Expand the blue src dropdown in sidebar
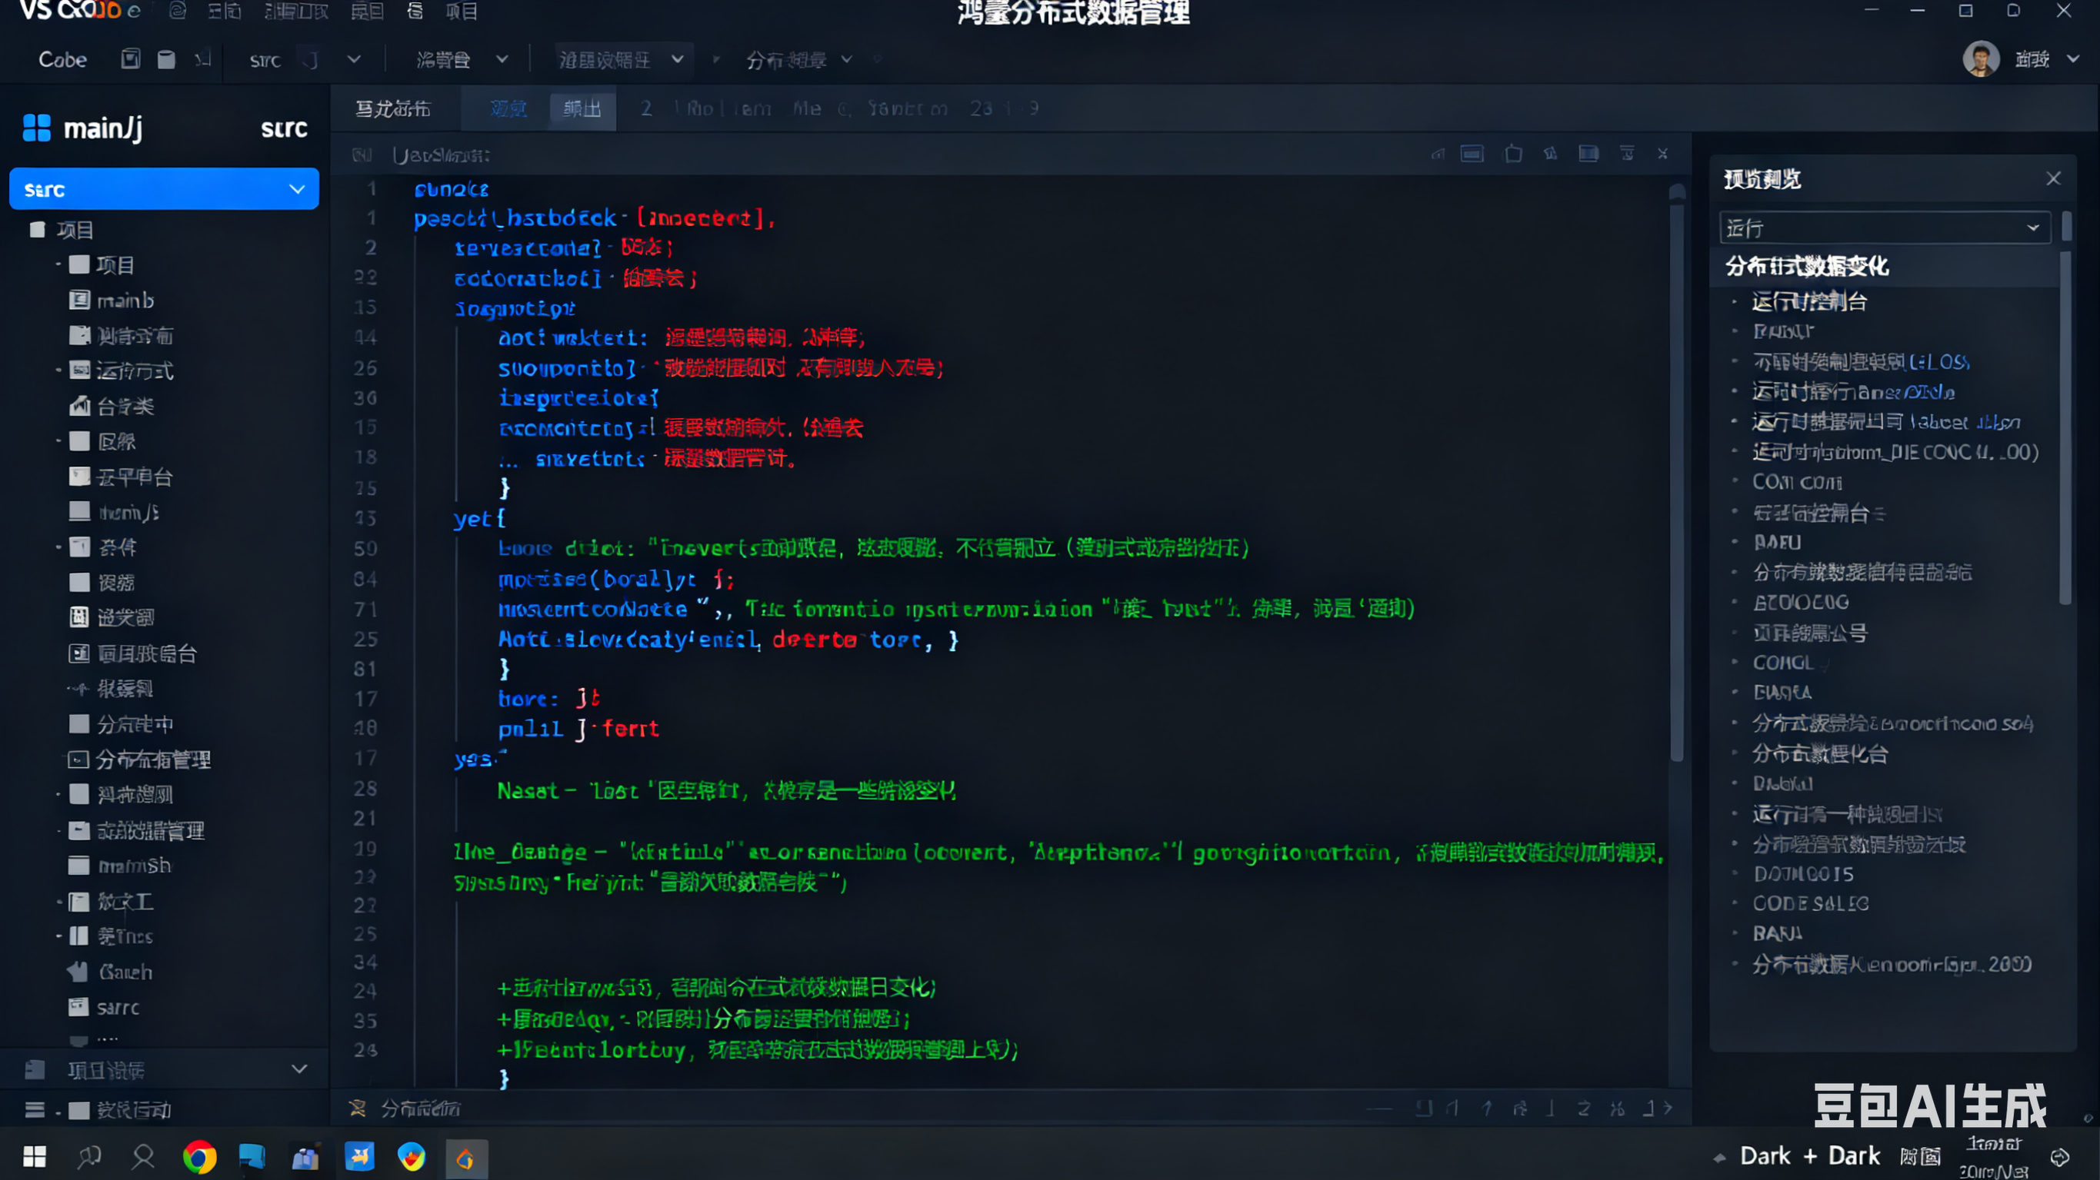Viewport: 2100px width, 1180px height. pyautogui.click(x=297, y=189)
